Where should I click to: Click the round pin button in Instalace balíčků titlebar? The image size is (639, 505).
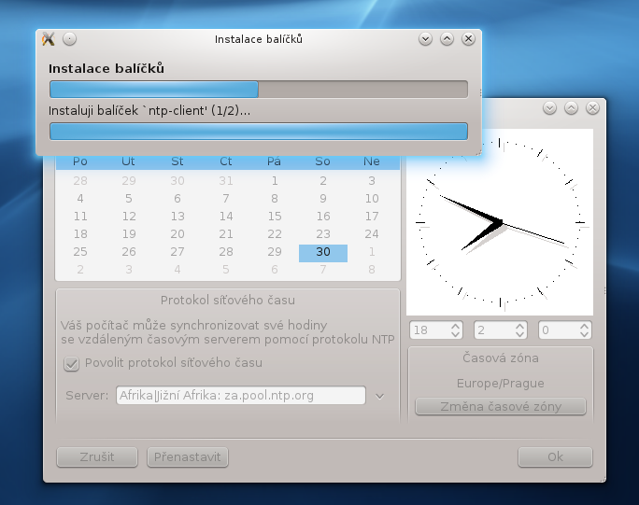tap(70, 39)
